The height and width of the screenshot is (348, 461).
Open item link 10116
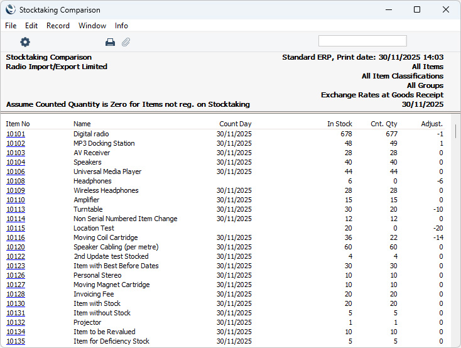pos(16,237)
